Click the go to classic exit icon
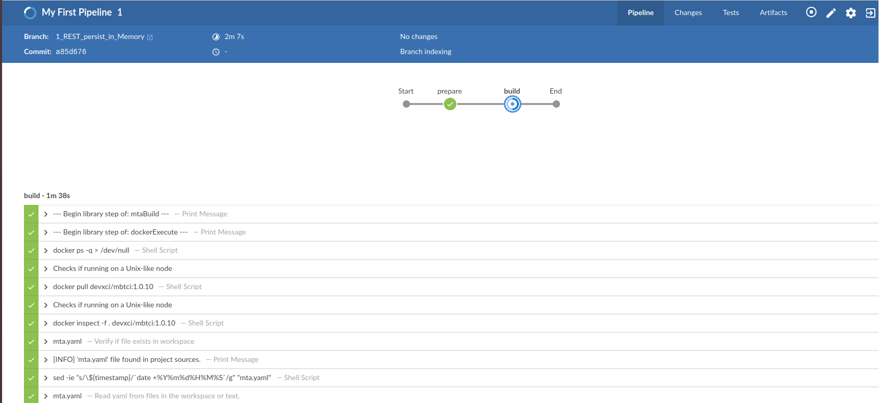879x403 pixels. click(x=870, y=13)
